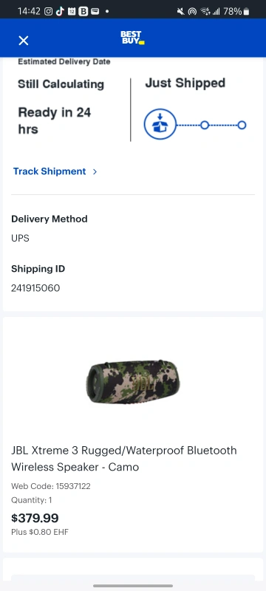Screen dimensions: 266x591
Task: Select the last shipment progress circle
Action: 242,125
